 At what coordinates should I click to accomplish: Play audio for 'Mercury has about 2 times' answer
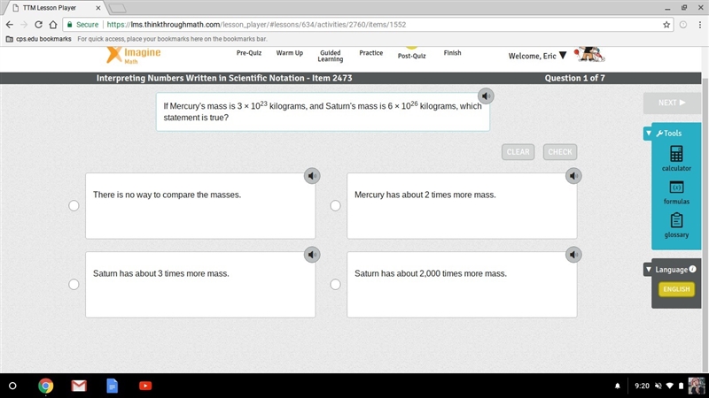573,176
